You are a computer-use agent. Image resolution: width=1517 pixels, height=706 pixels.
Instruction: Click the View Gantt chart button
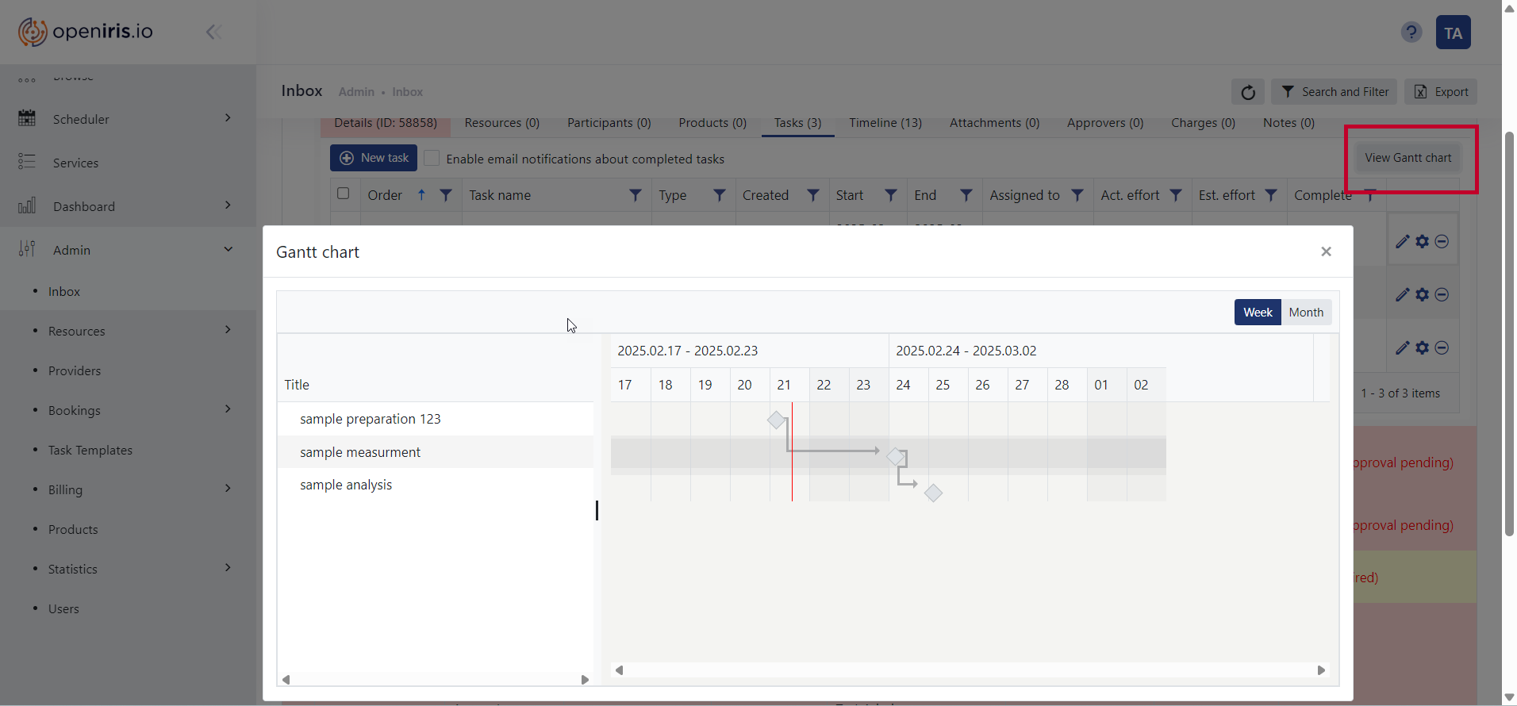(x=1408, y=158)
